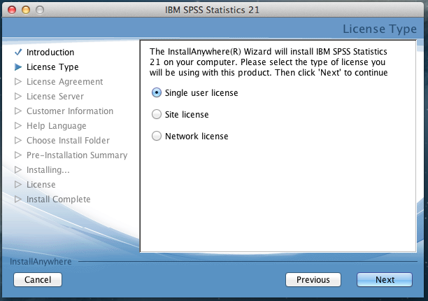Click the Install Complete step label

pyautogui.click(x=59, y=199)
